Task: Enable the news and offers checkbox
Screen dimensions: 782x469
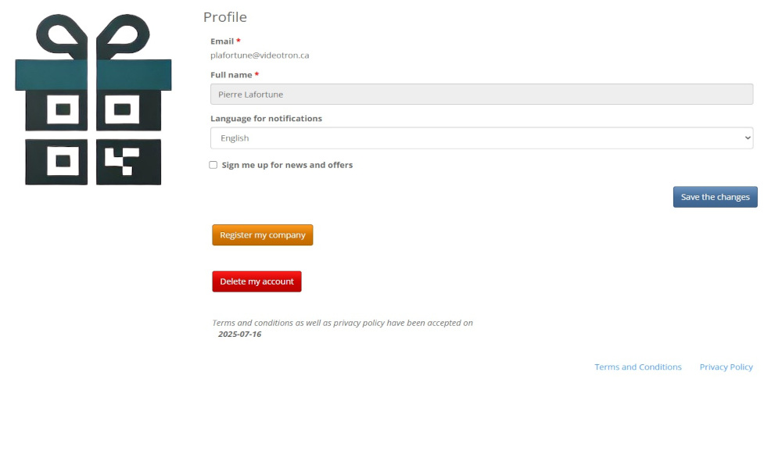Action: point(213,165)
